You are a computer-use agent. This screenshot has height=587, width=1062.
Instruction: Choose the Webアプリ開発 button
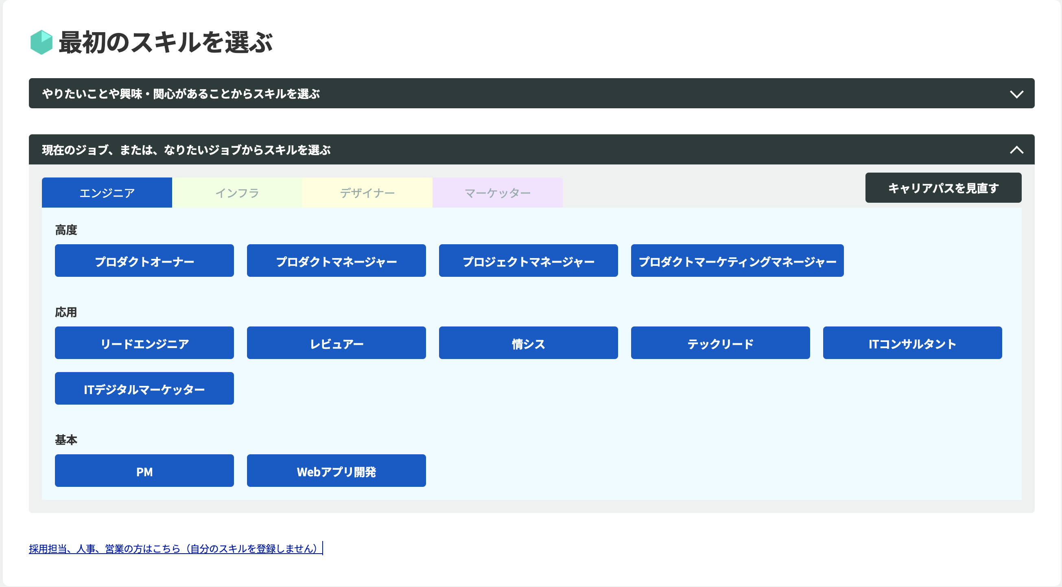tap(336, 471)
